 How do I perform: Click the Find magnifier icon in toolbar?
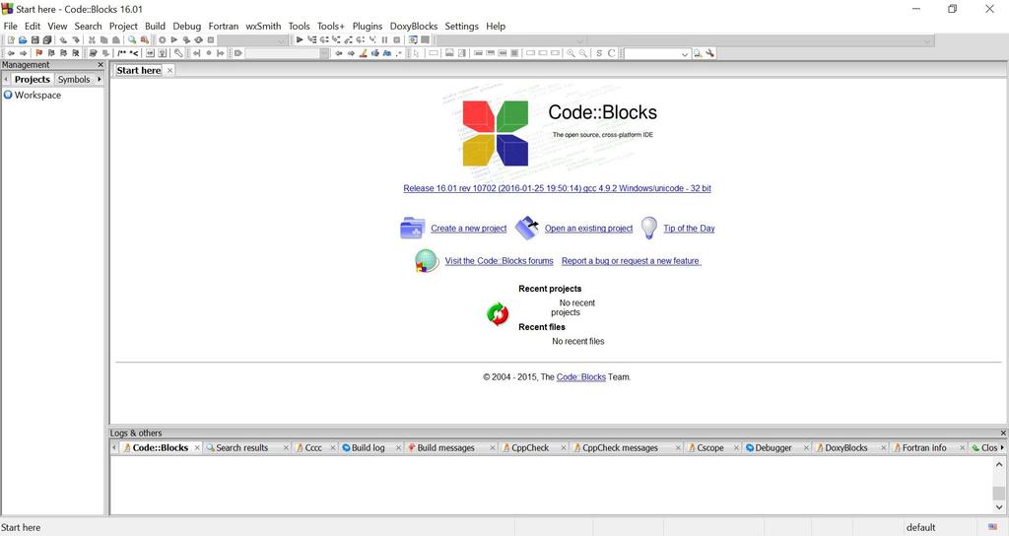tap(132, 39)
